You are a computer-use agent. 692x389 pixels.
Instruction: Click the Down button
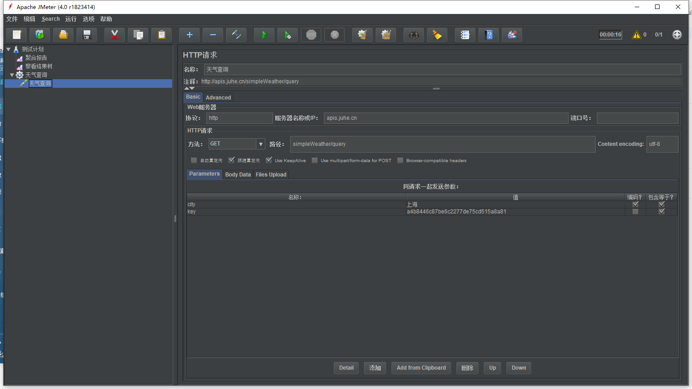pyautogui.click(x=519, y=368)
